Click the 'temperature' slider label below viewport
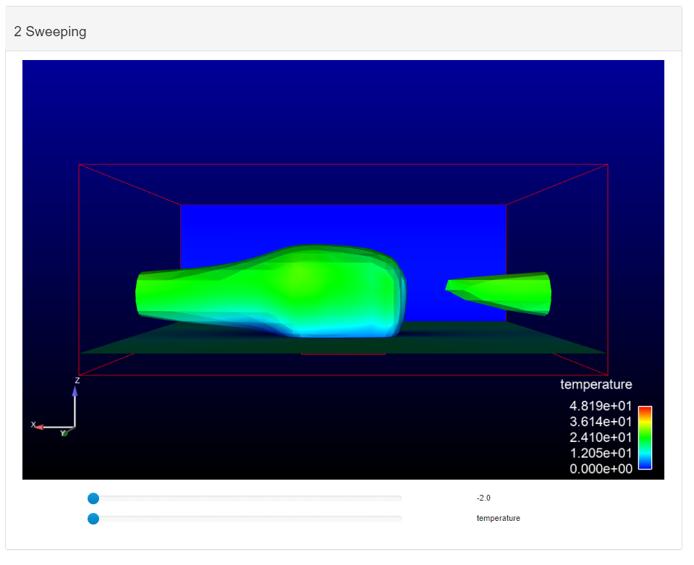This screenshot has width=694, height=565. coord(499,518)
